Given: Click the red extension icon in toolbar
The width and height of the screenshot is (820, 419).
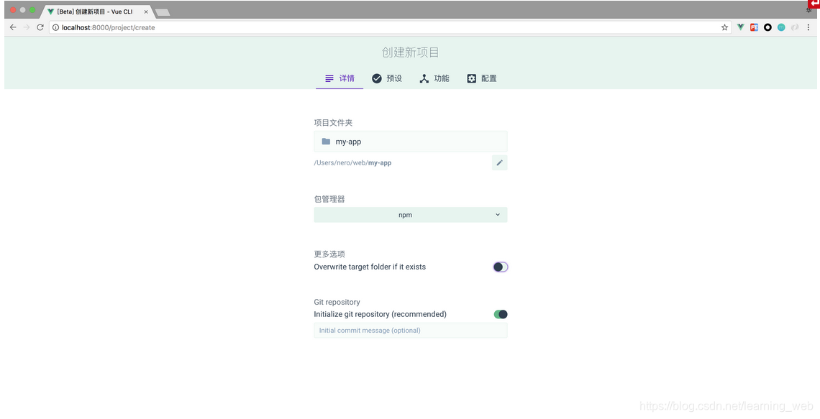Looking at the screenshot, I should [754, 27].
